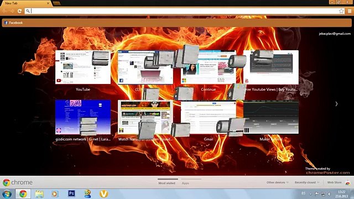Open the gizdic.com network thumbnail
This screenshot has width=354, height=199.
pyautogui.click(x=83, y=117)
